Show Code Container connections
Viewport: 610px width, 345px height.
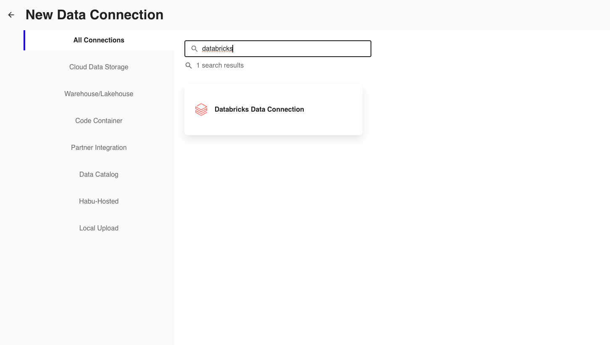tap(99, 121)
